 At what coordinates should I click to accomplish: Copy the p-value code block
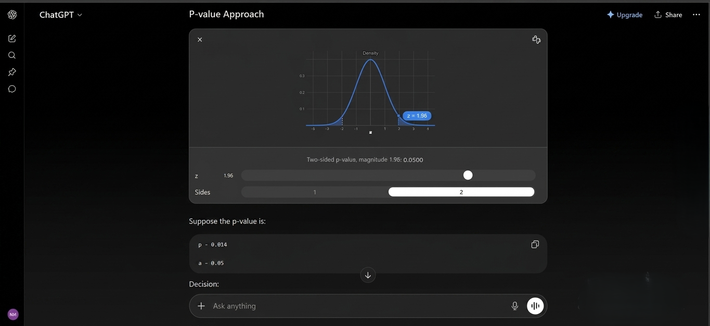point(535,244)
